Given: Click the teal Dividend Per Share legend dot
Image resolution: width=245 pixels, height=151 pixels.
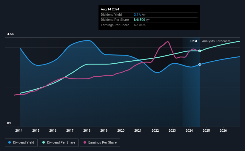Looking at the screenshot, I should (44, 142).
